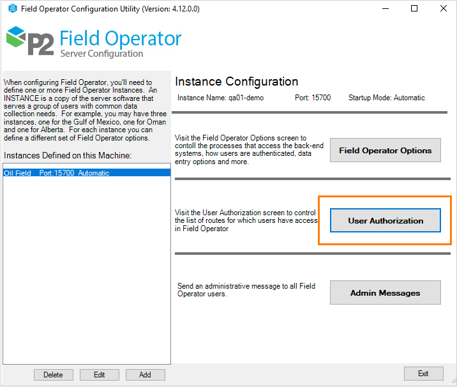Image resolution: width=457 pixels, height=387 pixels.
Task: Click the Admin Messages button
Action: click(x=385, y=293)
